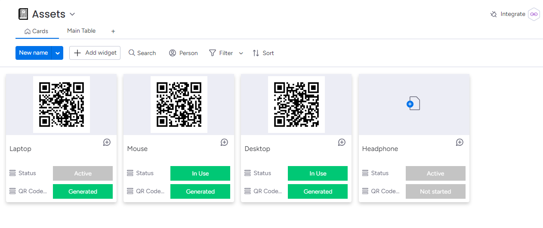The width and height of the screenshot is (543, 228).
Task: Switch to the Cards view tab
Action: (37, 31)
